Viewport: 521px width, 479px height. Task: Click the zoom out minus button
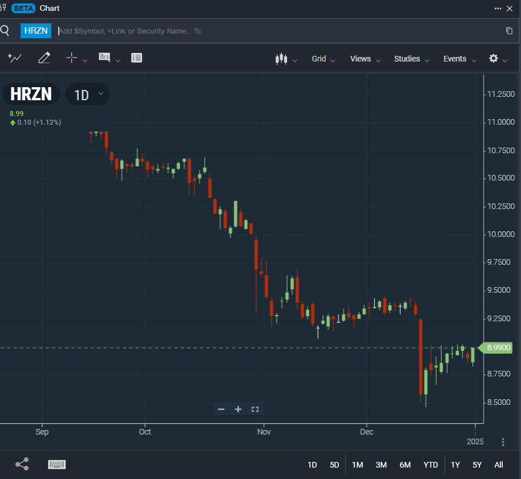(221, 410)
